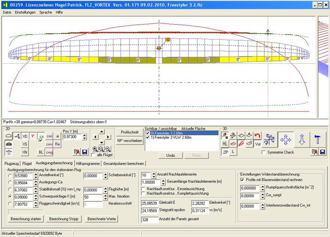The image size is (330, 237).
Task: Enable the Symmetrie Check checkbox
Action: pos(264,153)
